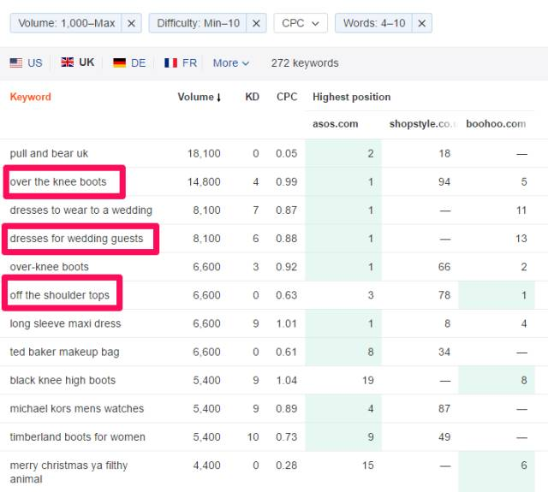Select the FR French flag tab

tap(181, 62)
